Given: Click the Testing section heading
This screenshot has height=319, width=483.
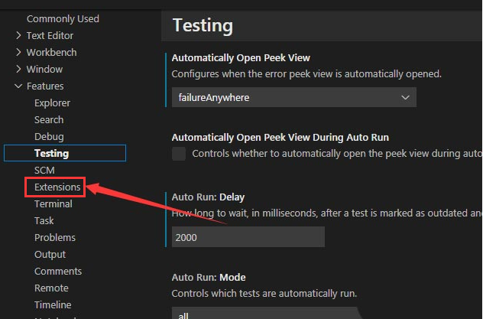Looking at the screenshot, I should tap(203, 25).
